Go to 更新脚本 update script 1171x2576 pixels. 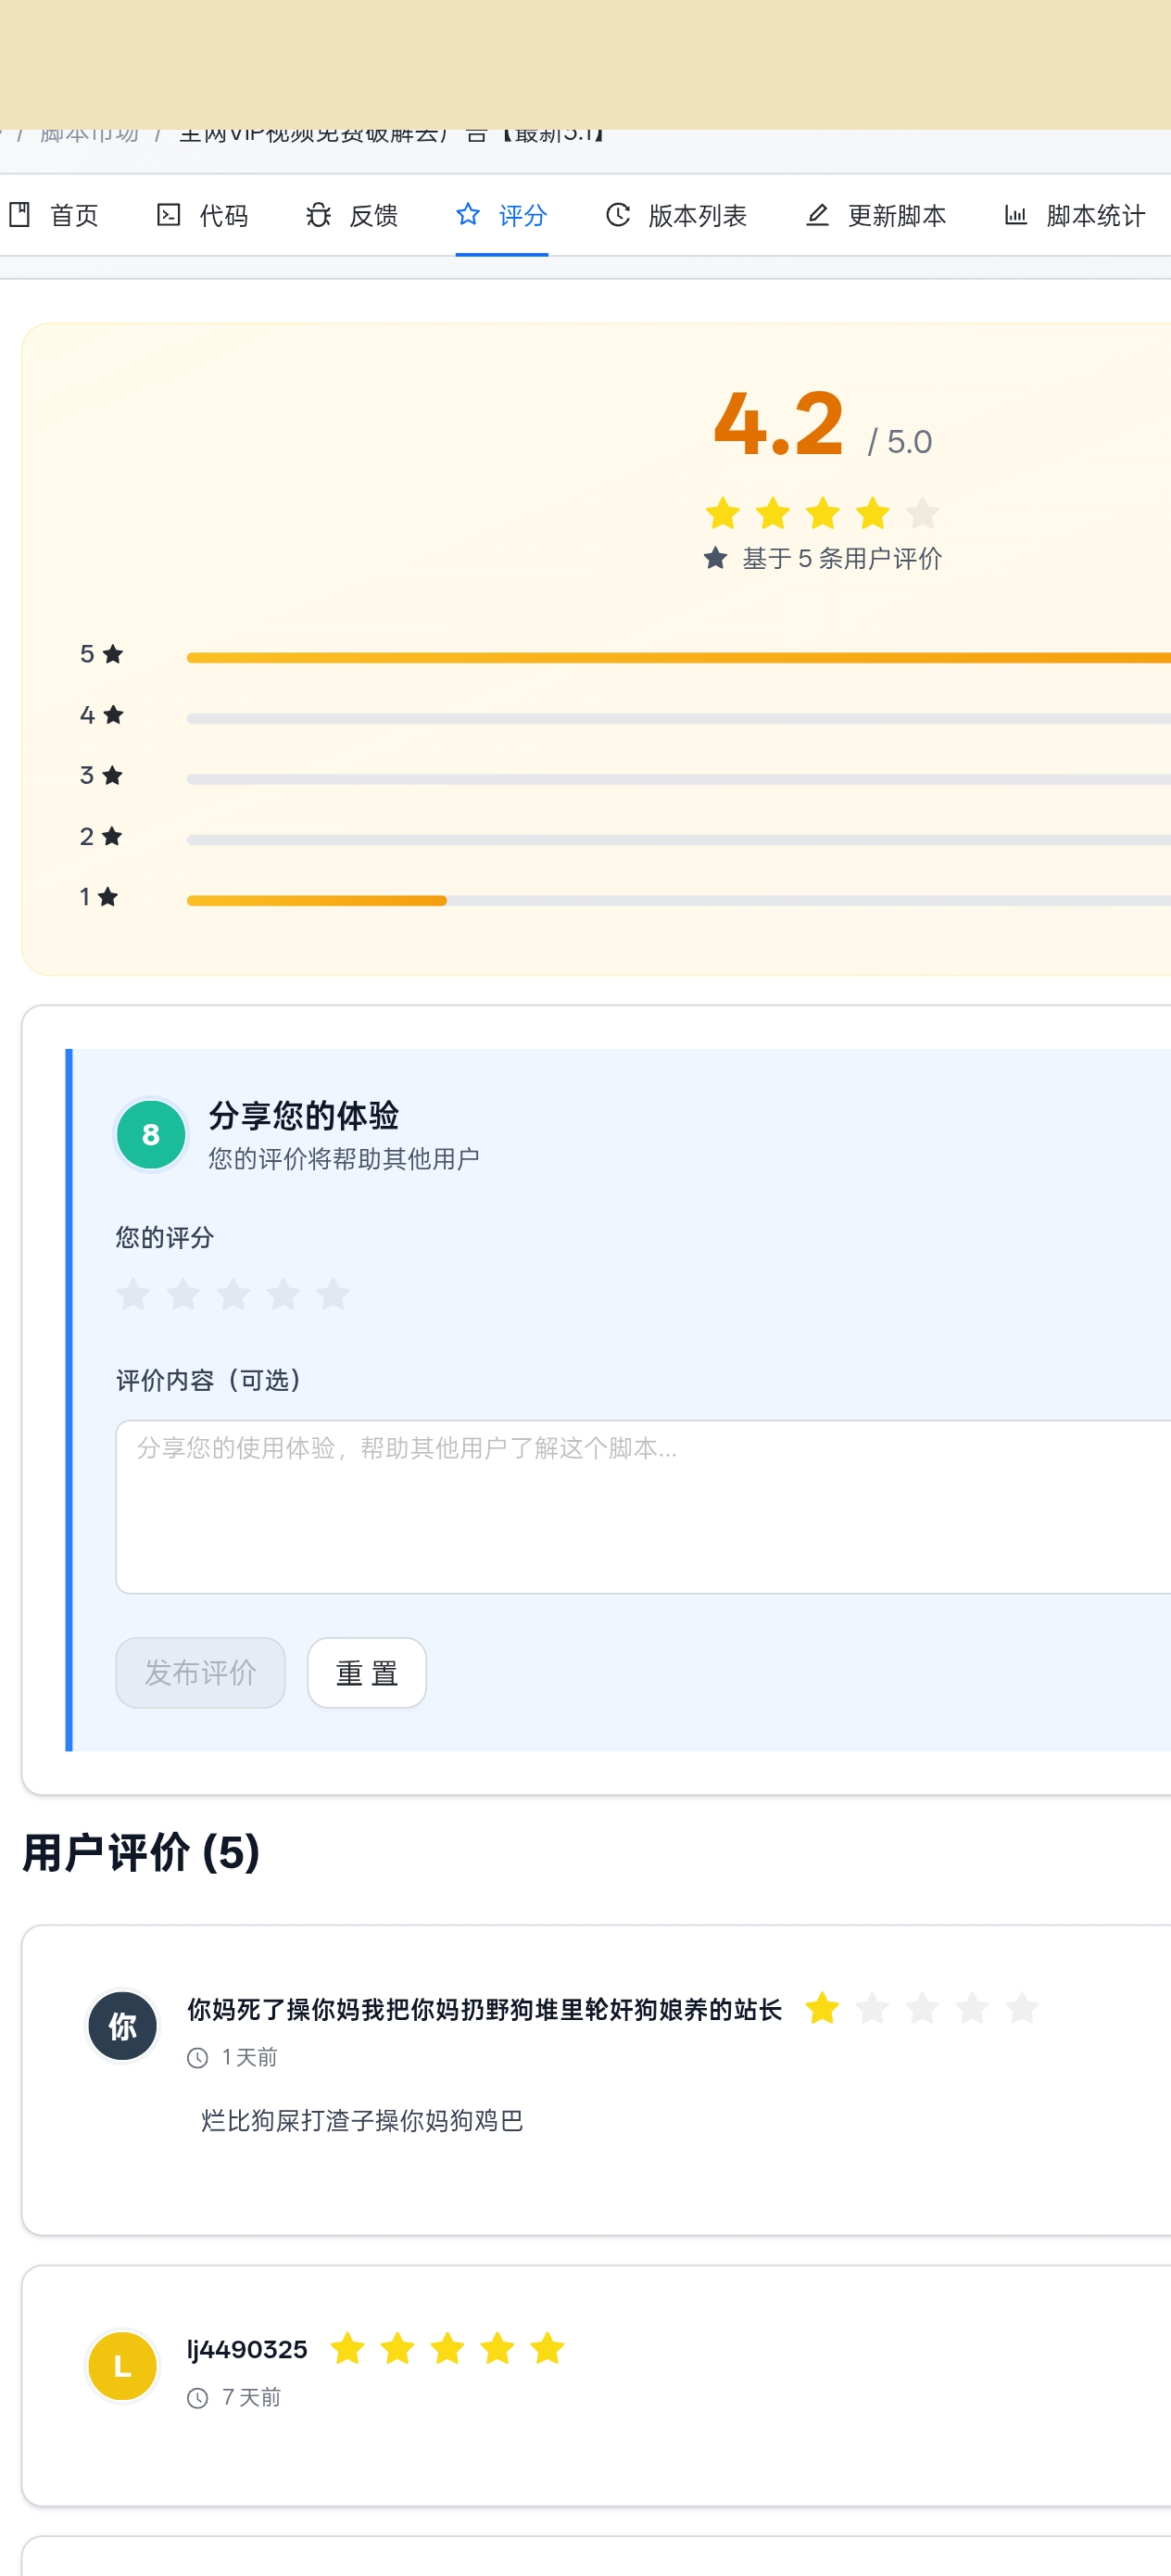pos(876,215)
